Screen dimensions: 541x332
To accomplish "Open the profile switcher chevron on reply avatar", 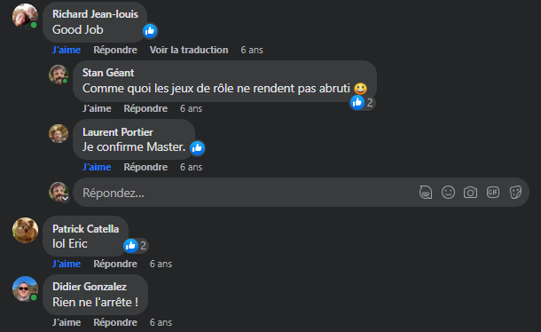I will pos(65,198).
